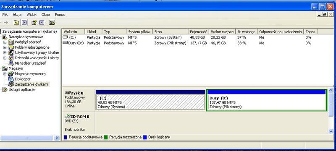
Task: Click the forward arrow toolbar button
Action: pyautogui.click(x=6, y=22)
